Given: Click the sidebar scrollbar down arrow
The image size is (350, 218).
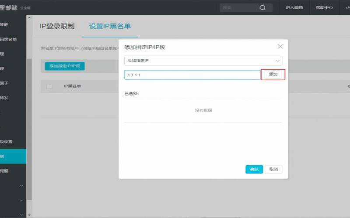Looking at the screenshot, I should [x=29, y=215].
